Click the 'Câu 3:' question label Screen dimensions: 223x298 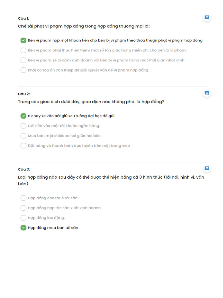tap(24, 169)
